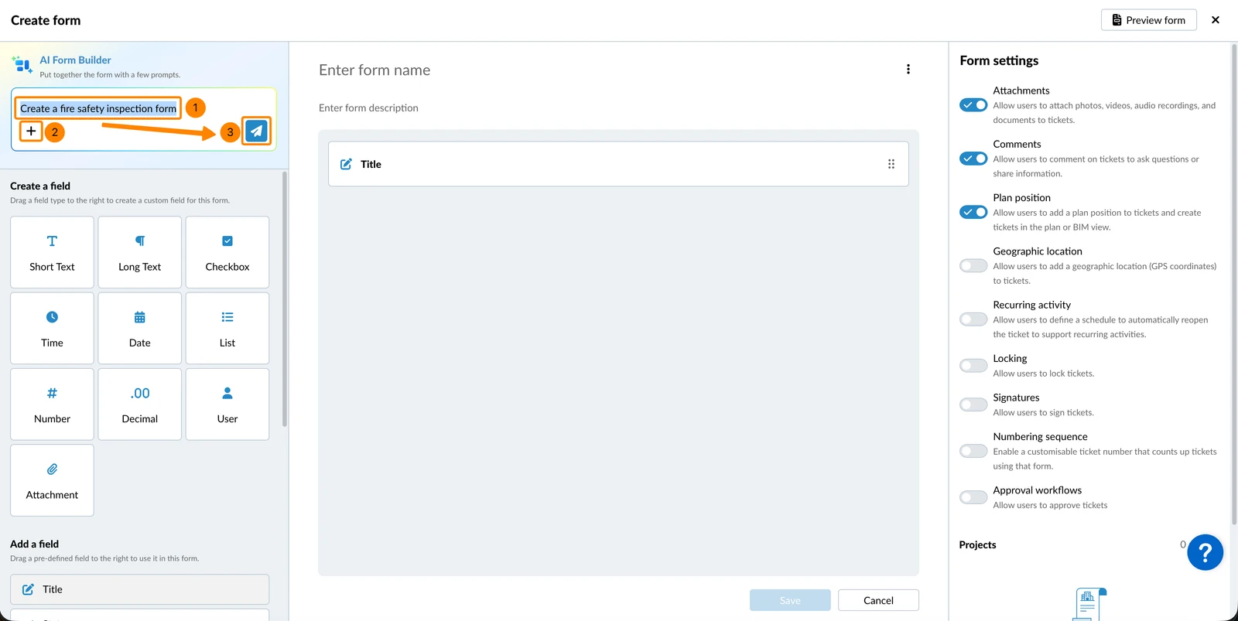The height and width of the screenshot is (621, 1238).
Task: Select the Checkbox field type
Action: pyautogui.click(x=227, y=252)
